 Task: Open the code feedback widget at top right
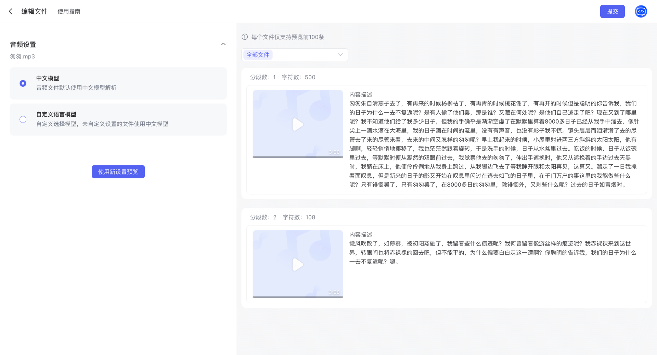click(641, 11)
